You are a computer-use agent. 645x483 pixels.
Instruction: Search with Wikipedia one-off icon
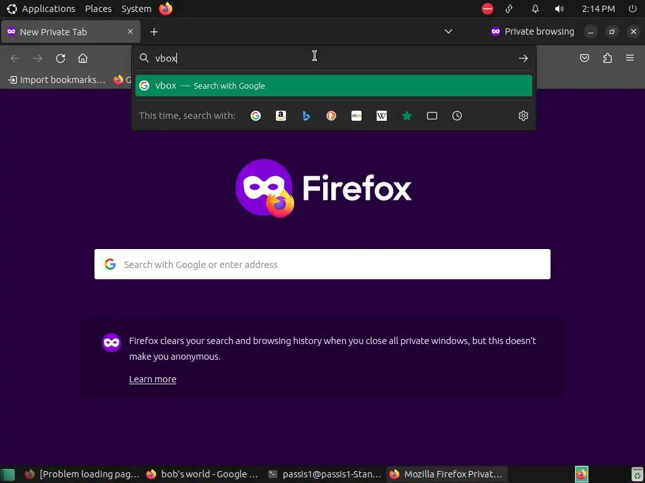pos(381,116)
